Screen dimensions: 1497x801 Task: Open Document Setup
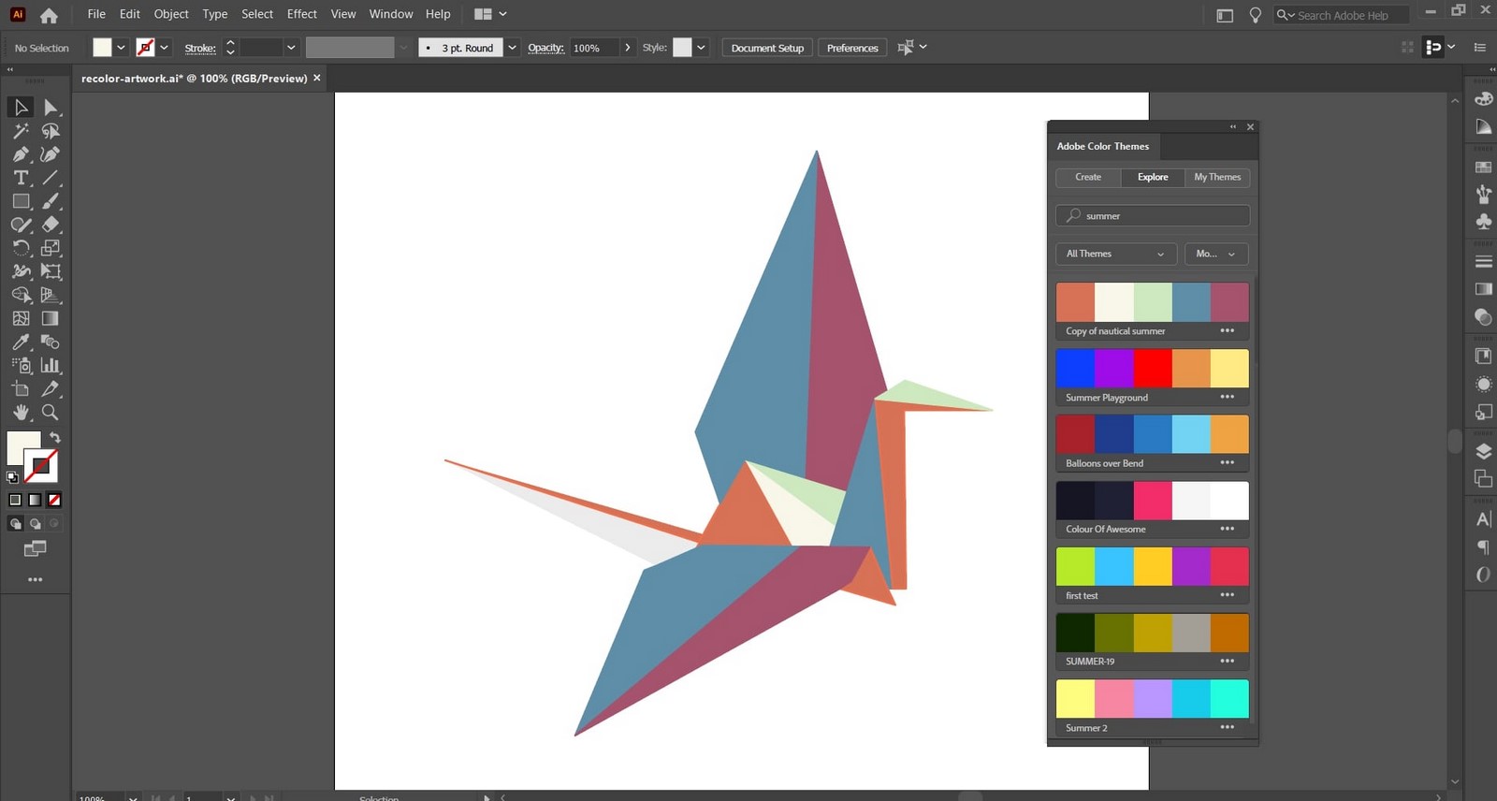pos(767,48)
